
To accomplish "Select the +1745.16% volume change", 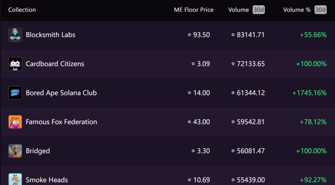I will pos(310,93).
